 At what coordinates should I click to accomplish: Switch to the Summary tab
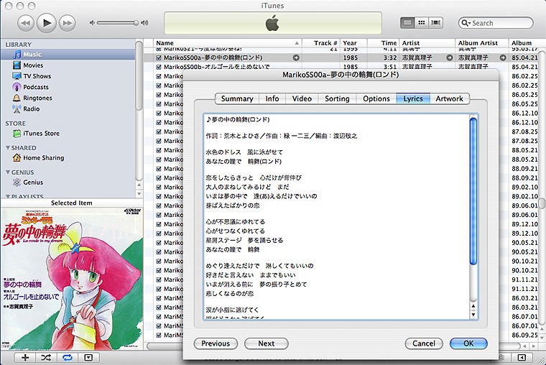point(237,98)
